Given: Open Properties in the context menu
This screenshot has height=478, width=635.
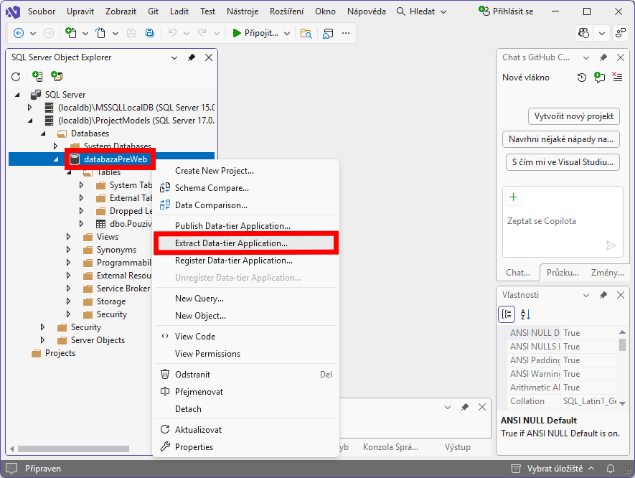Looking at the screenshot, I should coord(246,447).
